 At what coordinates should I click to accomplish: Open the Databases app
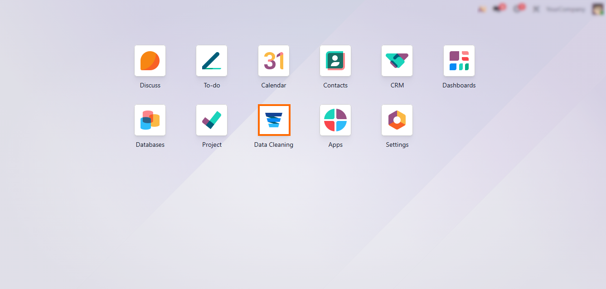click(x=150, y=120)
